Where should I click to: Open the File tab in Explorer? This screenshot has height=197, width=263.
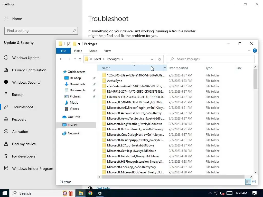point(63,51)
